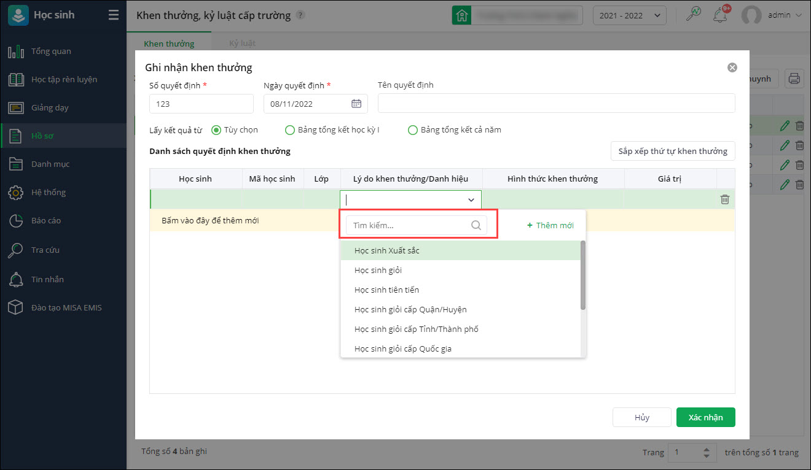Click the admin avatar icon
811x470 pixels.
pyautogui.click(x=751, y=15)
